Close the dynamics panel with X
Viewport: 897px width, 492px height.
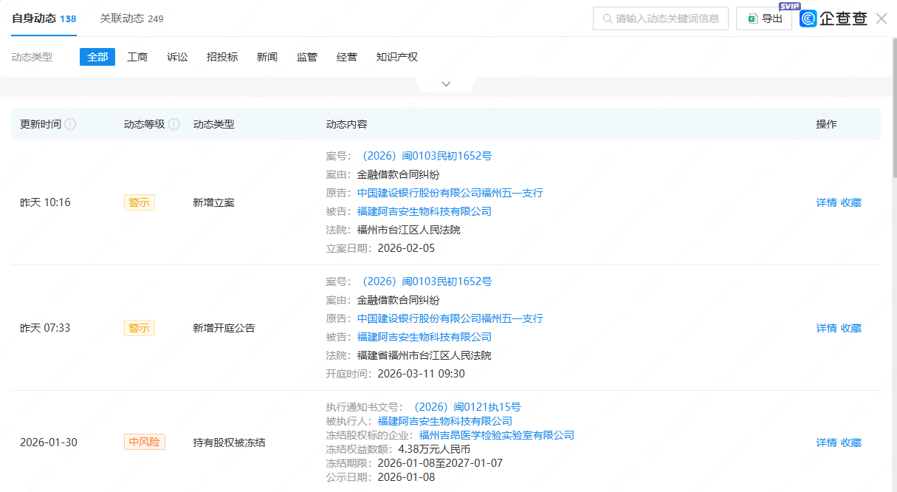click(881, 18)
